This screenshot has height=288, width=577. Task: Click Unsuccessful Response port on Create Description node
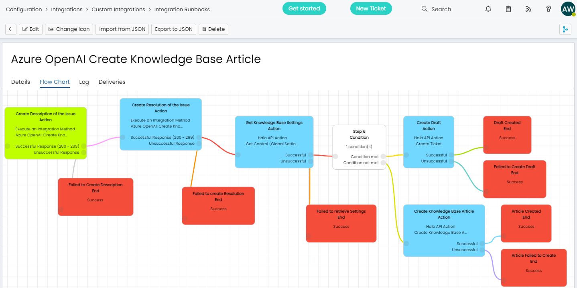tap(83, 152)
